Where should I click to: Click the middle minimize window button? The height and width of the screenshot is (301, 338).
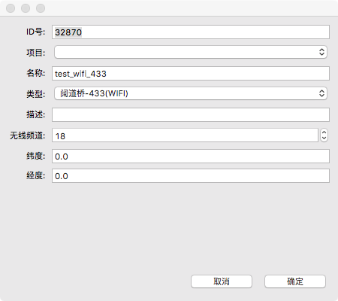click(x=26, y=8)
